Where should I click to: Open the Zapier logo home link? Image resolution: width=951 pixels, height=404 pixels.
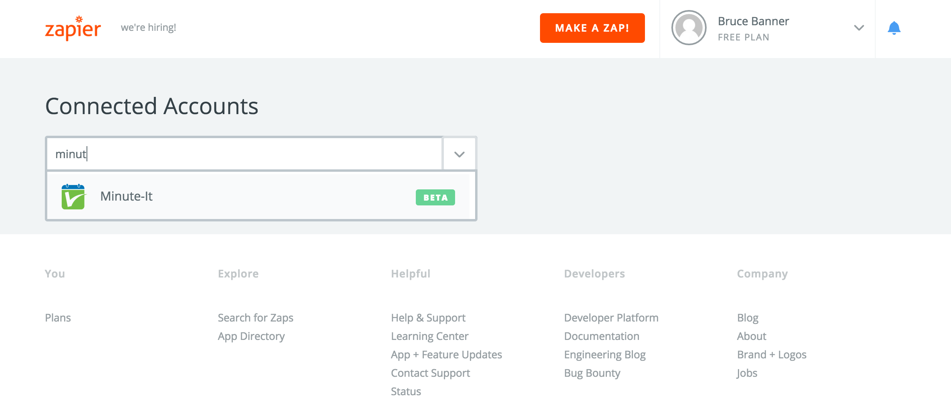pyautogui.click(x=73, y=28)
